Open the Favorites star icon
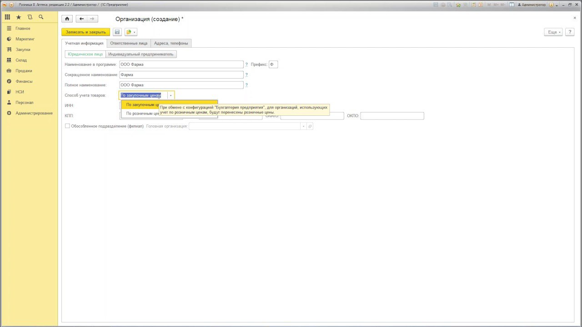 pos(19,17)
